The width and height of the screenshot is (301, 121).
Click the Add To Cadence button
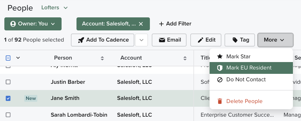tap(103, 40)
